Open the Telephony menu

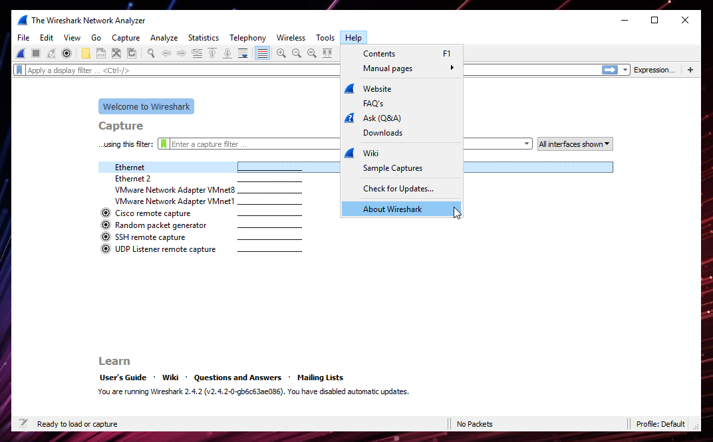point(247,38)
